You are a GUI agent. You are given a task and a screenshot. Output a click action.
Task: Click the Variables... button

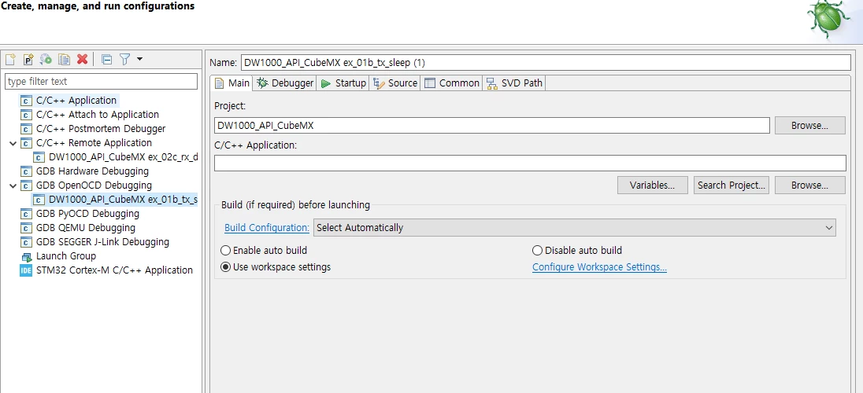point(652,185)
